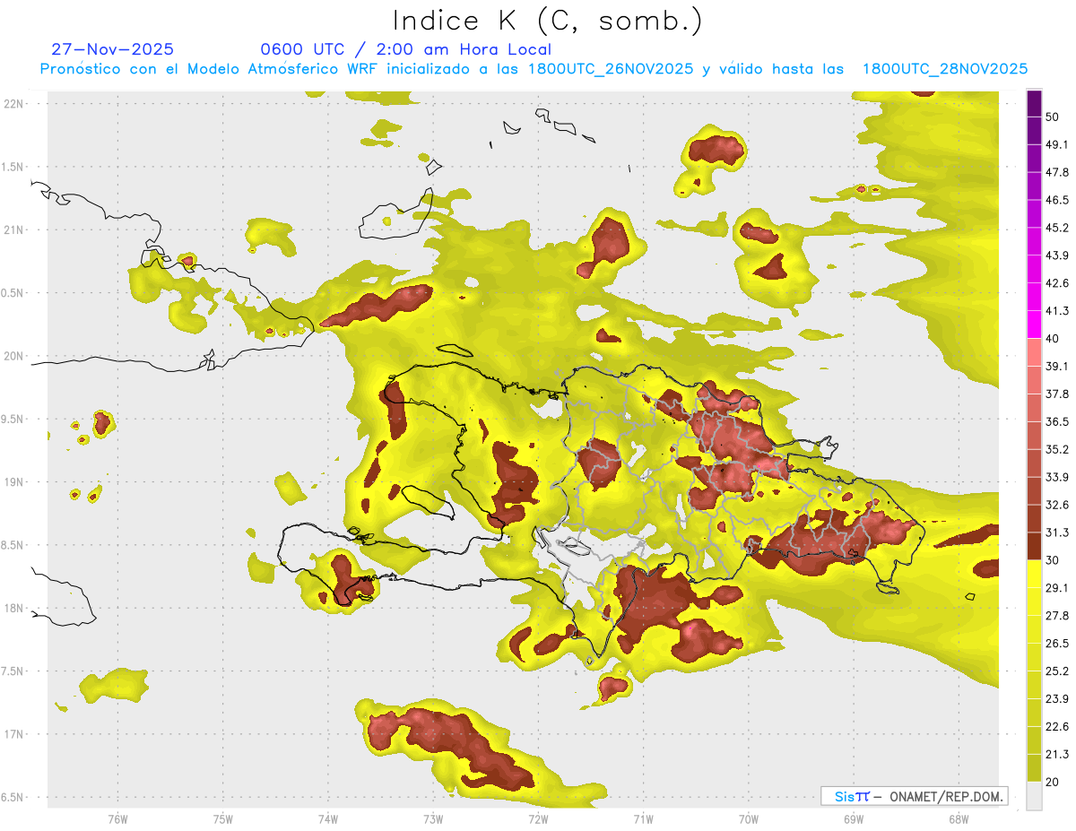Click the '46.5' color scale value

tap(1057, 200)
